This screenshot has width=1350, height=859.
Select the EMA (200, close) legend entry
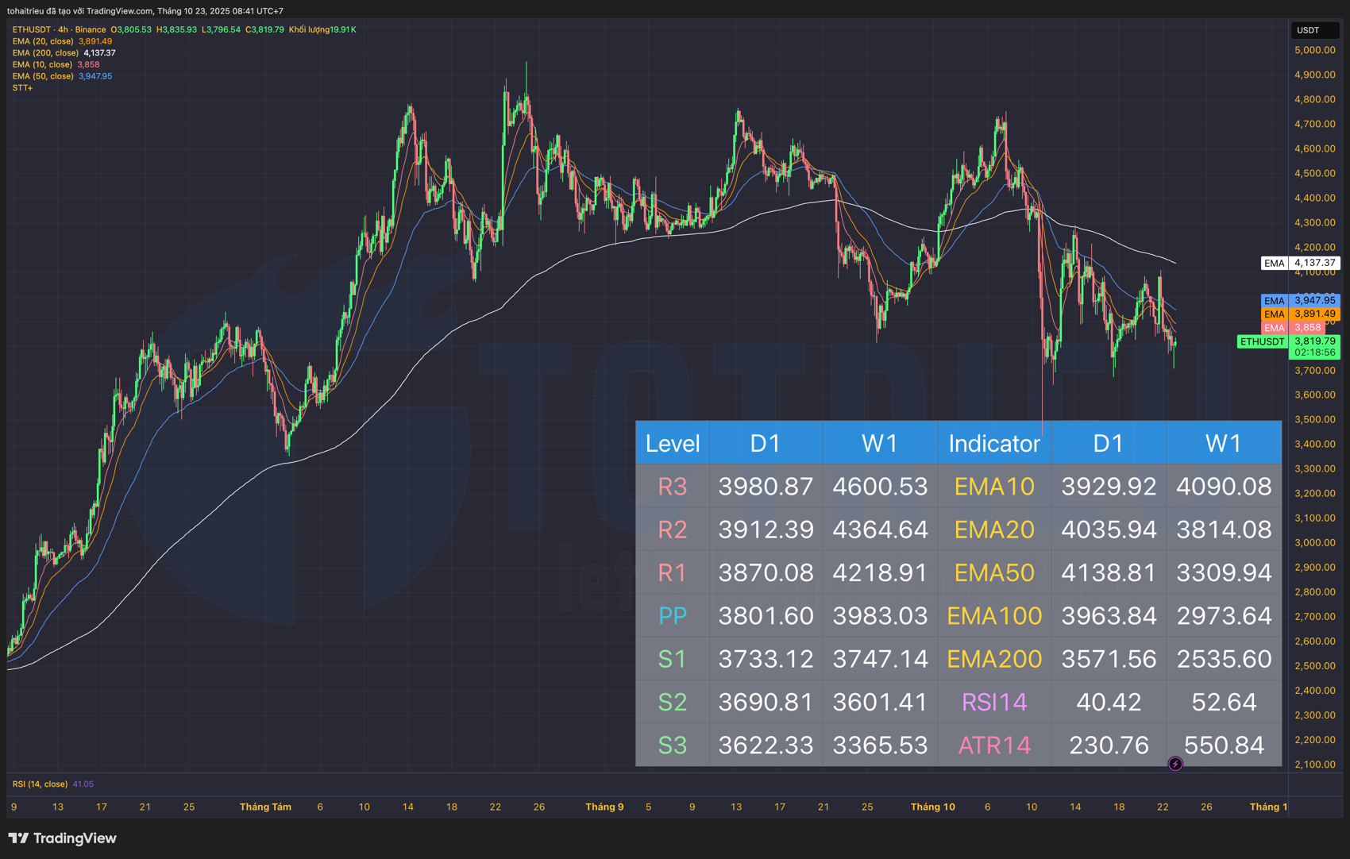(45, 53)
